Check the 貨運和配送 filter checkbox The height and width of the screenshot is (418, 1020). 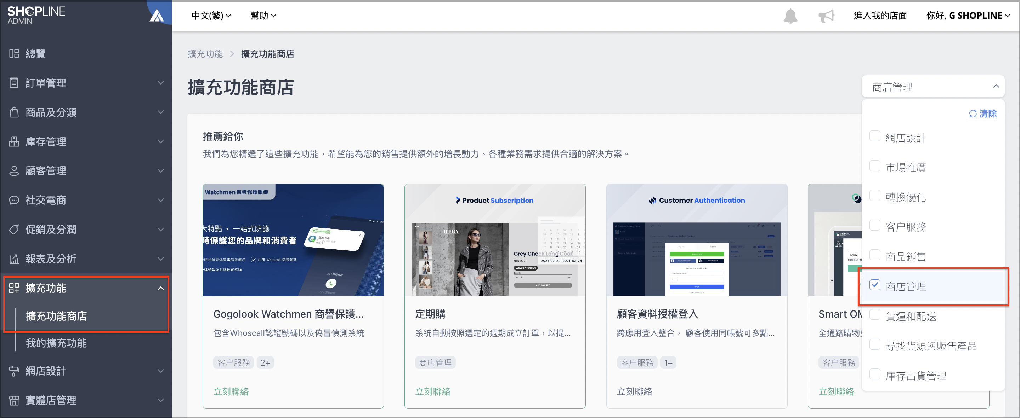pos(874,314)
